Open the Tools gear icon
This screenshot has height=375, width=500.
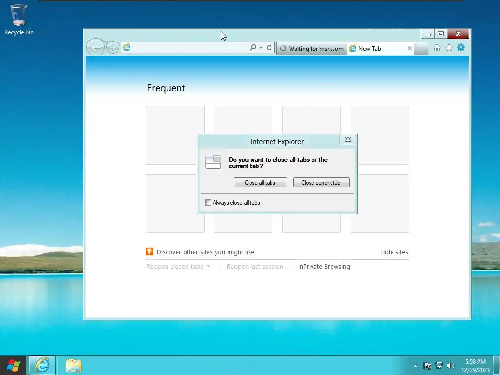pyautogui.click(x=461, y=48)
